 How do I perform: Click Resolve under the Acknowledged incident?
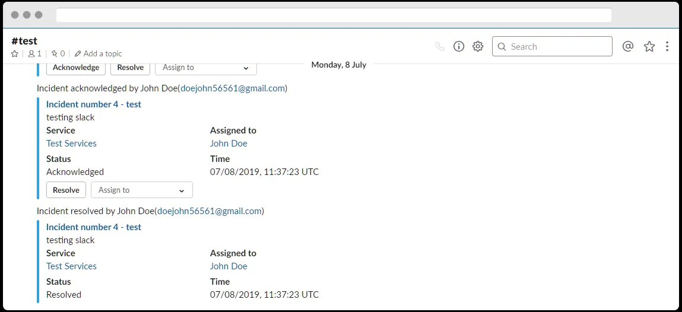66,190
